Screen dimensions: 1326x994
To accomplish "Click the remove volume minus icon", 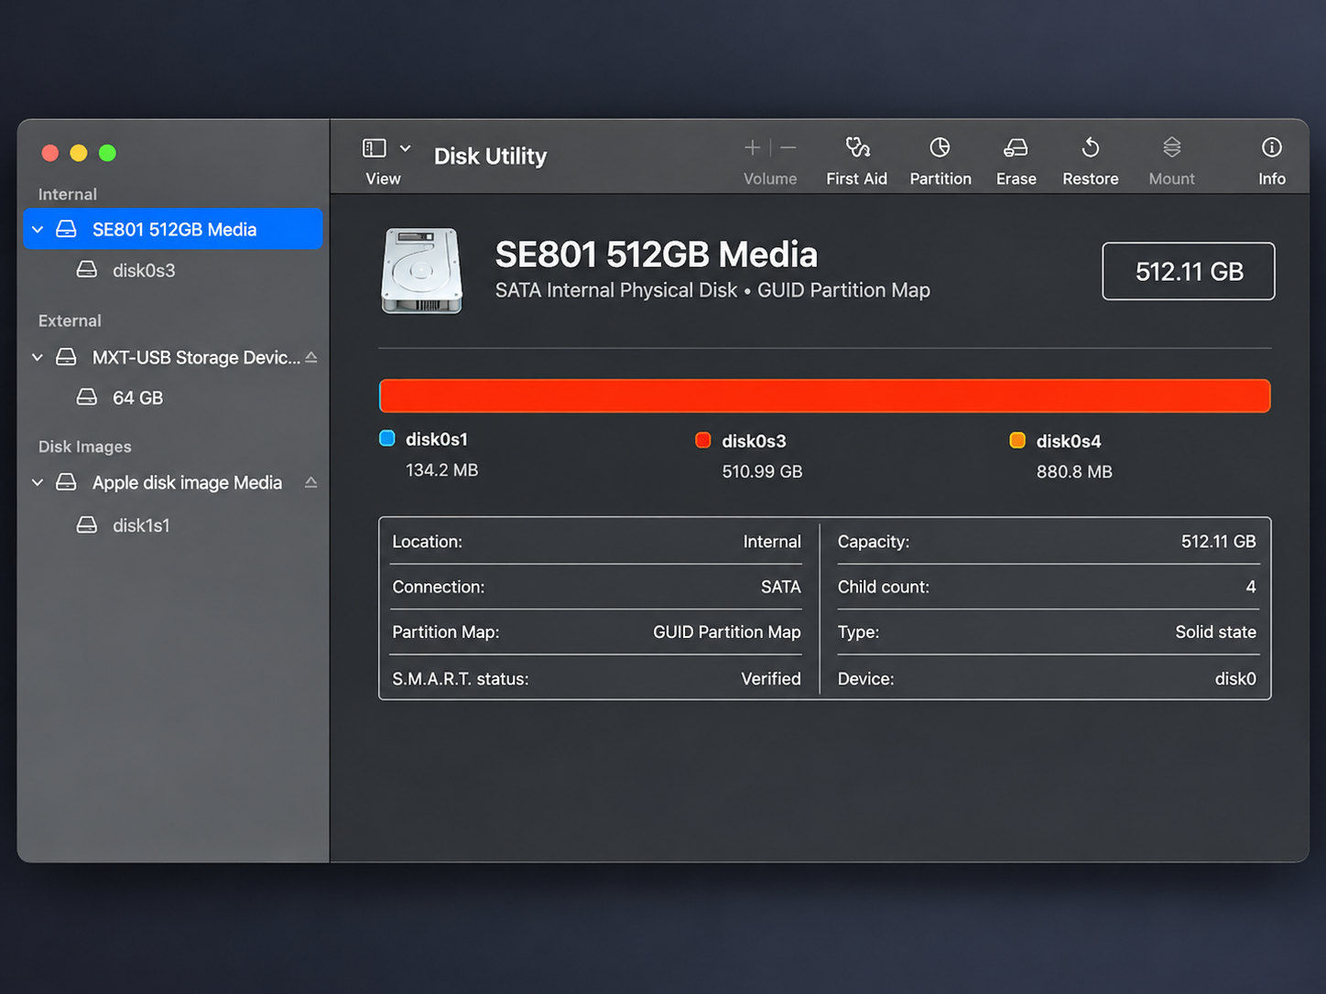I will pyautogui.click(x=788, y=147).
